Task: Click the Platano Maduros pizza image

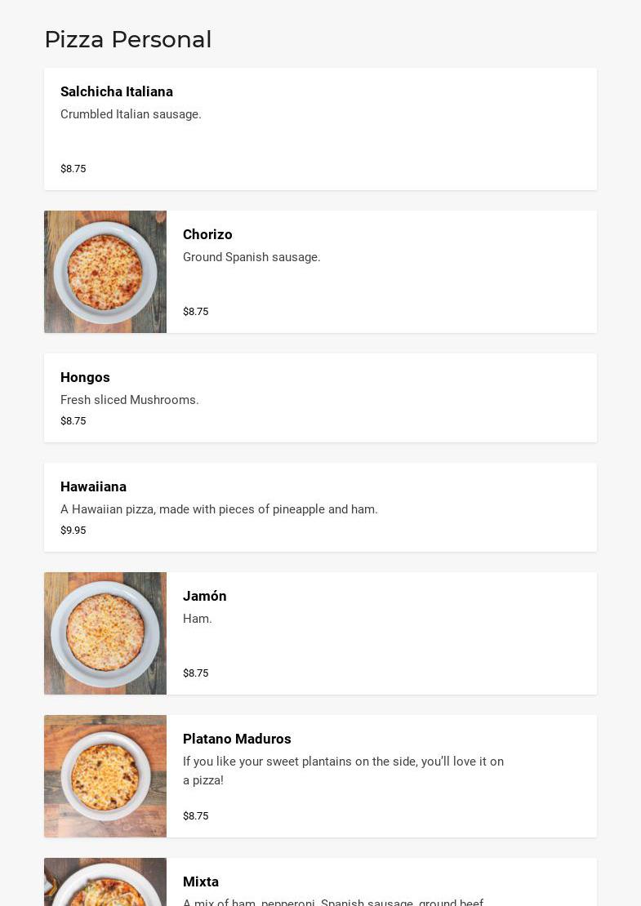Action: coord(105,776)
